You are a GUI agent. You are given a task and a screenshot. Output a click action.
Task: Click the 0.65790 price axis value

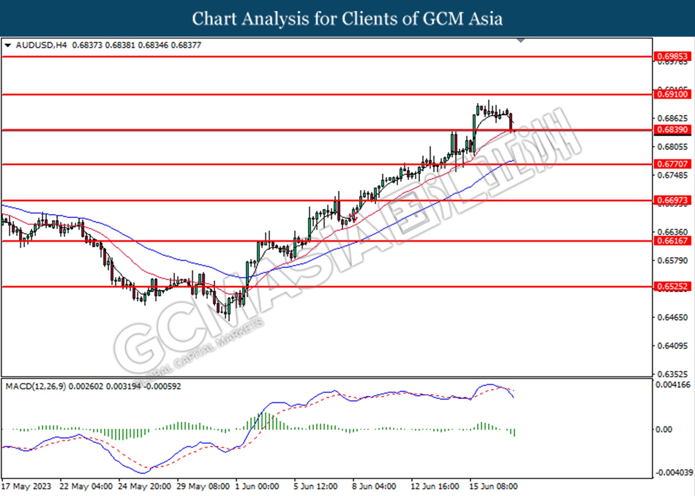[672, 261]
